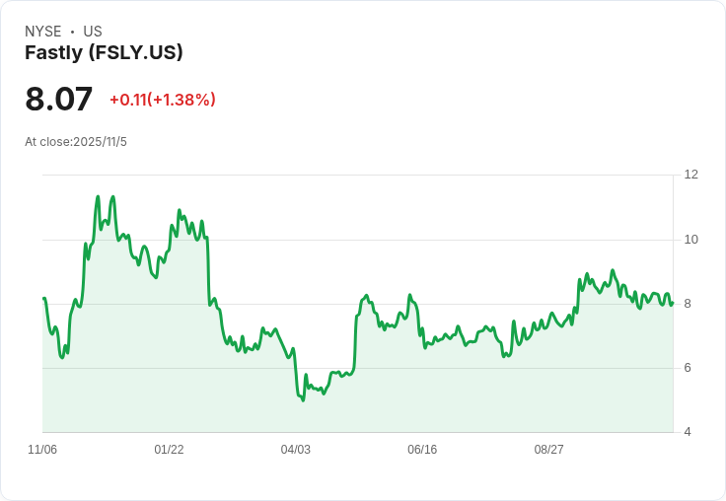Click the 4 value on the y-axis
The height and width of the screenshot is (501, 726).
coord(688,432)
